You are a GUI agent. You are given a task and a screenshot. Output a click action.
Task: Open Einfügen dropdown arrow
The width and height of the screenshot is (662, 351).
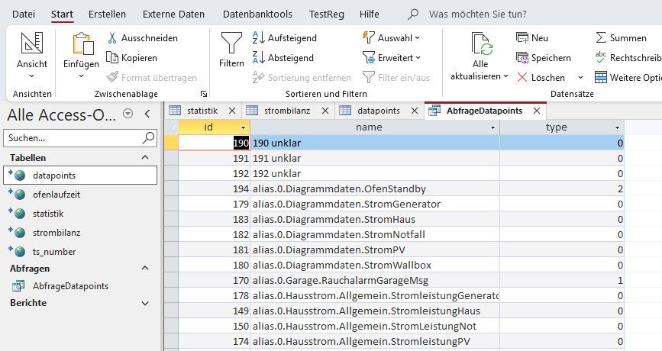(81, 76)
